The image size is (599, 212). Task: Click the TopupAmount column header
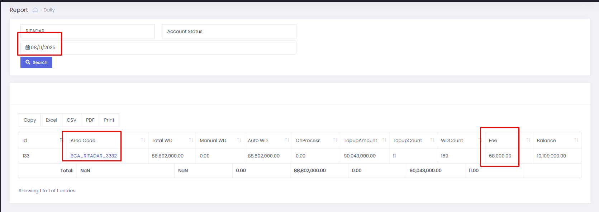(364, 141)
